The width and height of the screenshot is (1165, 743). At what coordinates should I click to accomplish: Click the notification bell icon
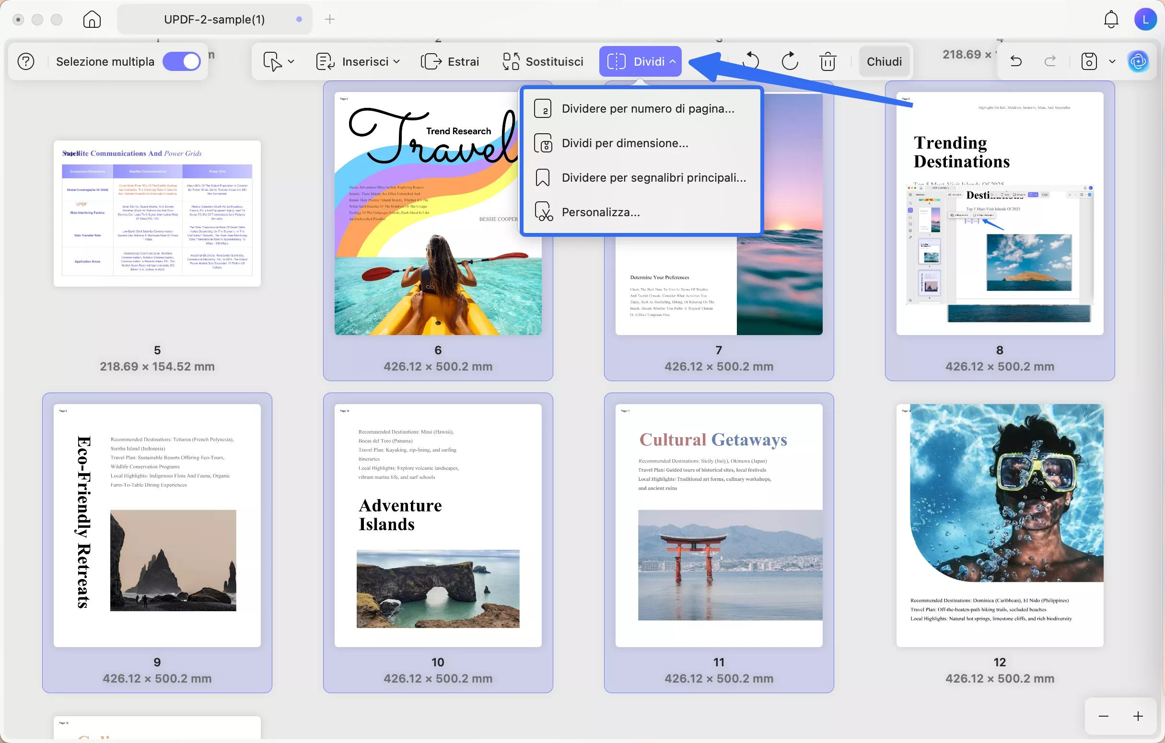[x=1110, y=19]
